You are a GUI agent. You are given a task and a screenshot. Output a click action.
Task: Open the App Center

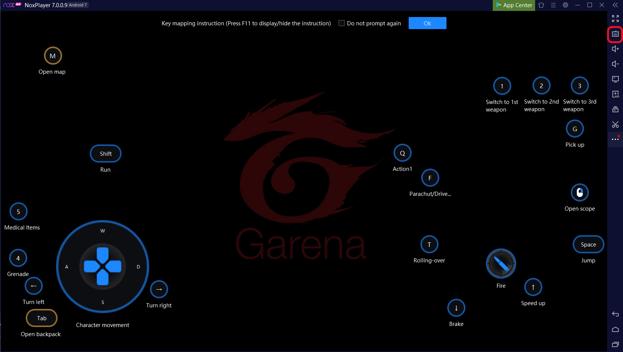click(514, 5)
